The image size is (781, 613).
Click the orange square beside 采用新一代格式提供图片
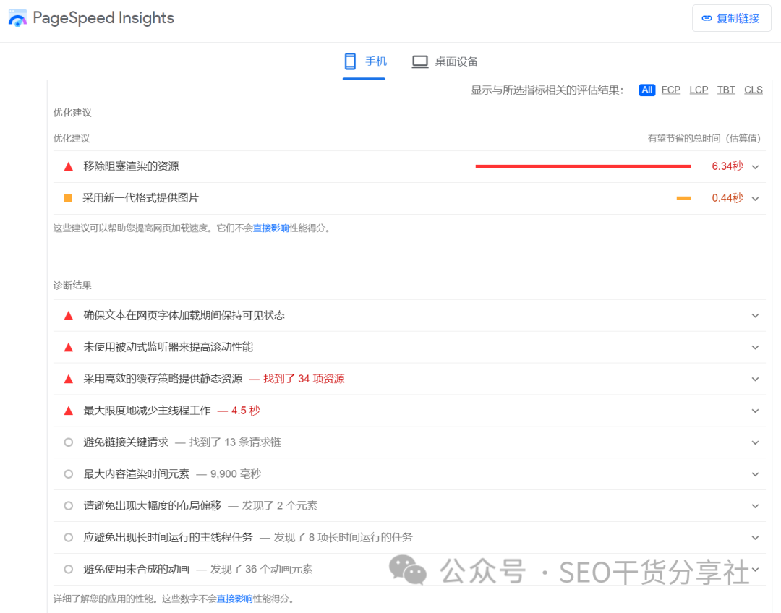click(x=67, y=197)
